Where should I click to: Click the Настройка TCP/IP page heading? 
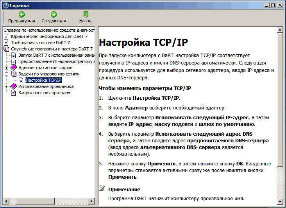(x=143, y=42)
